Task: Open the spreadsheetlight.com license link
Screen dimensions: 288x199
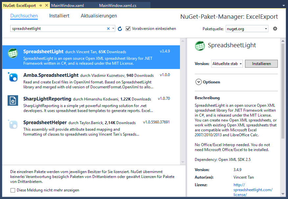Action: coord(253,189)
